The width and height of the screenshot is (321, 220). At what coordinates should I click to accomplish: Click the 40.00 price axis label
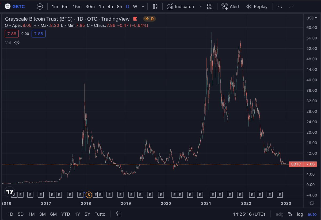coord(311,80)
